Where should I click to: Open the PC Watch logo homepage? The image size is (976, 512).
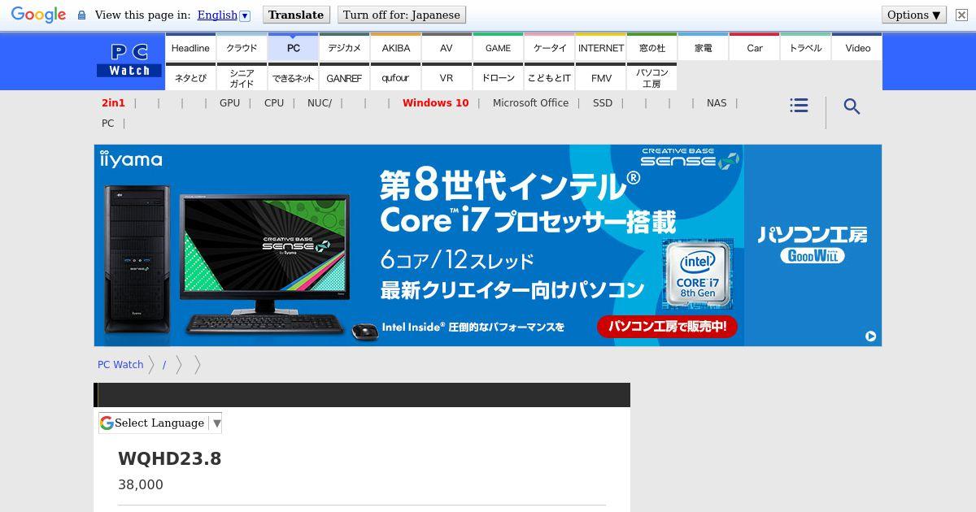129,60
